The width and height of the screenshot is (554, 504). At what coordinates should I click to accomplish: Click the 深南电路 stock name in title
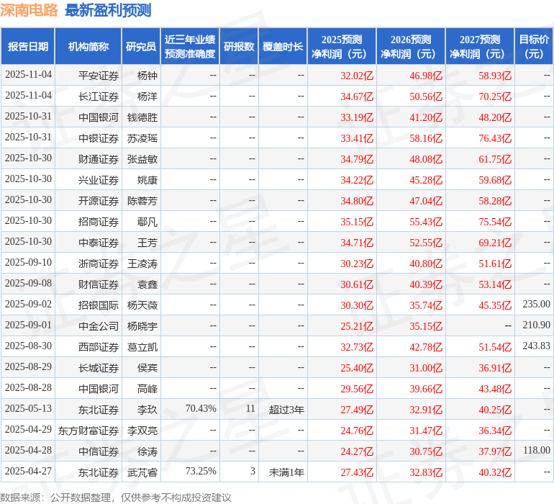(29, 10)
